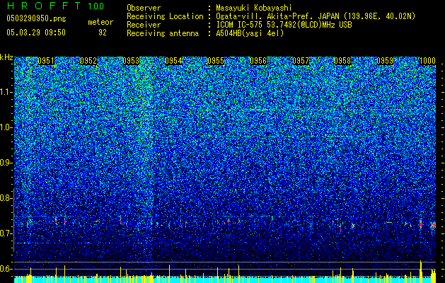445x283 pixels.
Task: Select the file name 0503290950.png
Action: [36, 18]
